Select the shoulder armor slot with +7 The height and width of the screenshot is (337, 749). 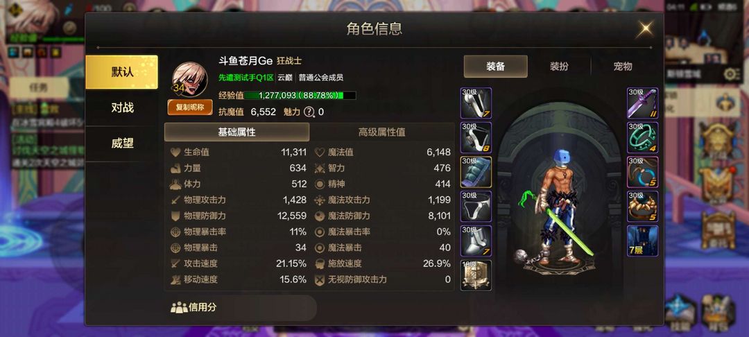tap(476, 103)
